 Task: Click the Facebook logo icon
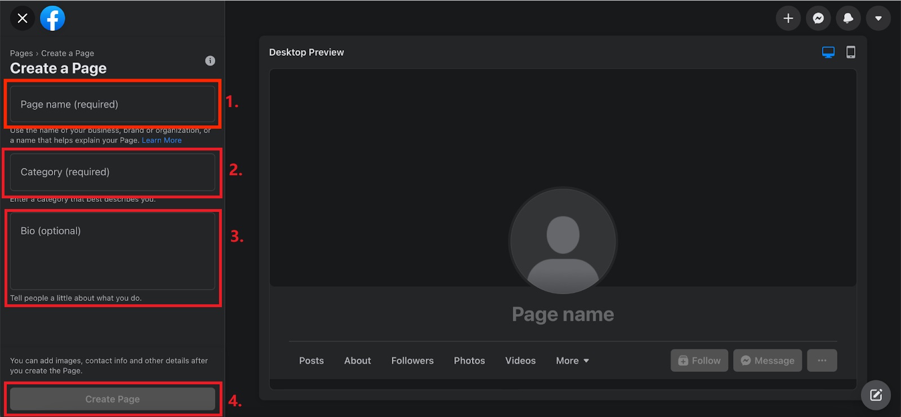52,19
